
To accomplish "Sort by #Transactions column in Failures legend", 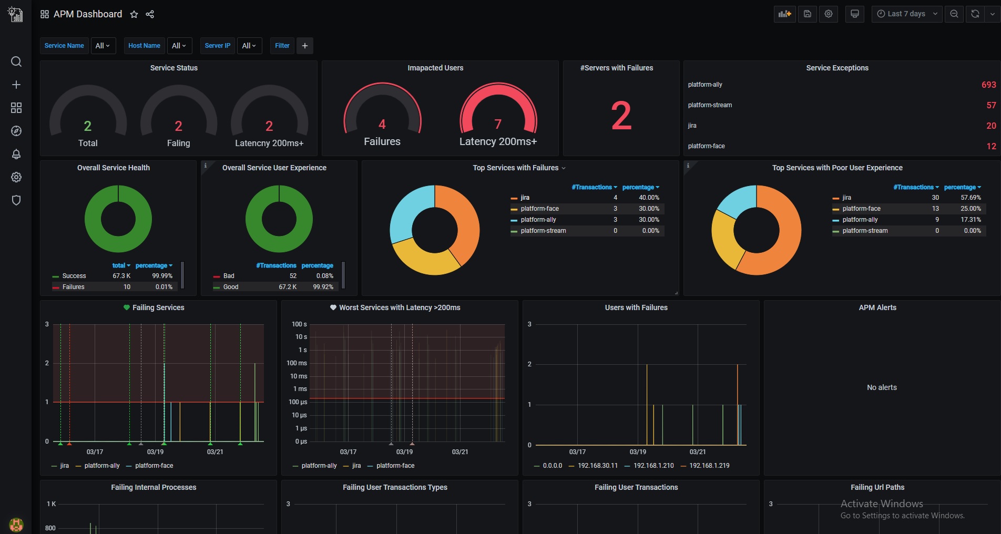I will coord(594,187).
